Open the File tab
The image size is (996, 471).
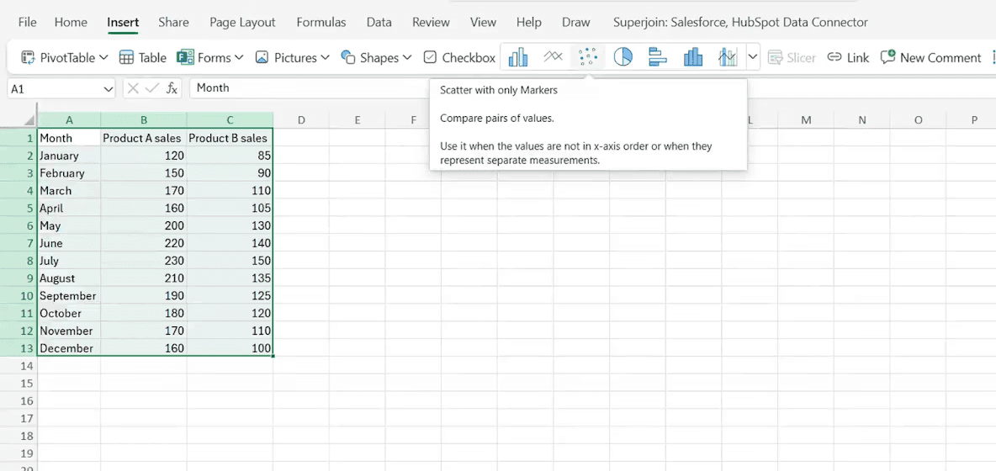click(27, 22)
